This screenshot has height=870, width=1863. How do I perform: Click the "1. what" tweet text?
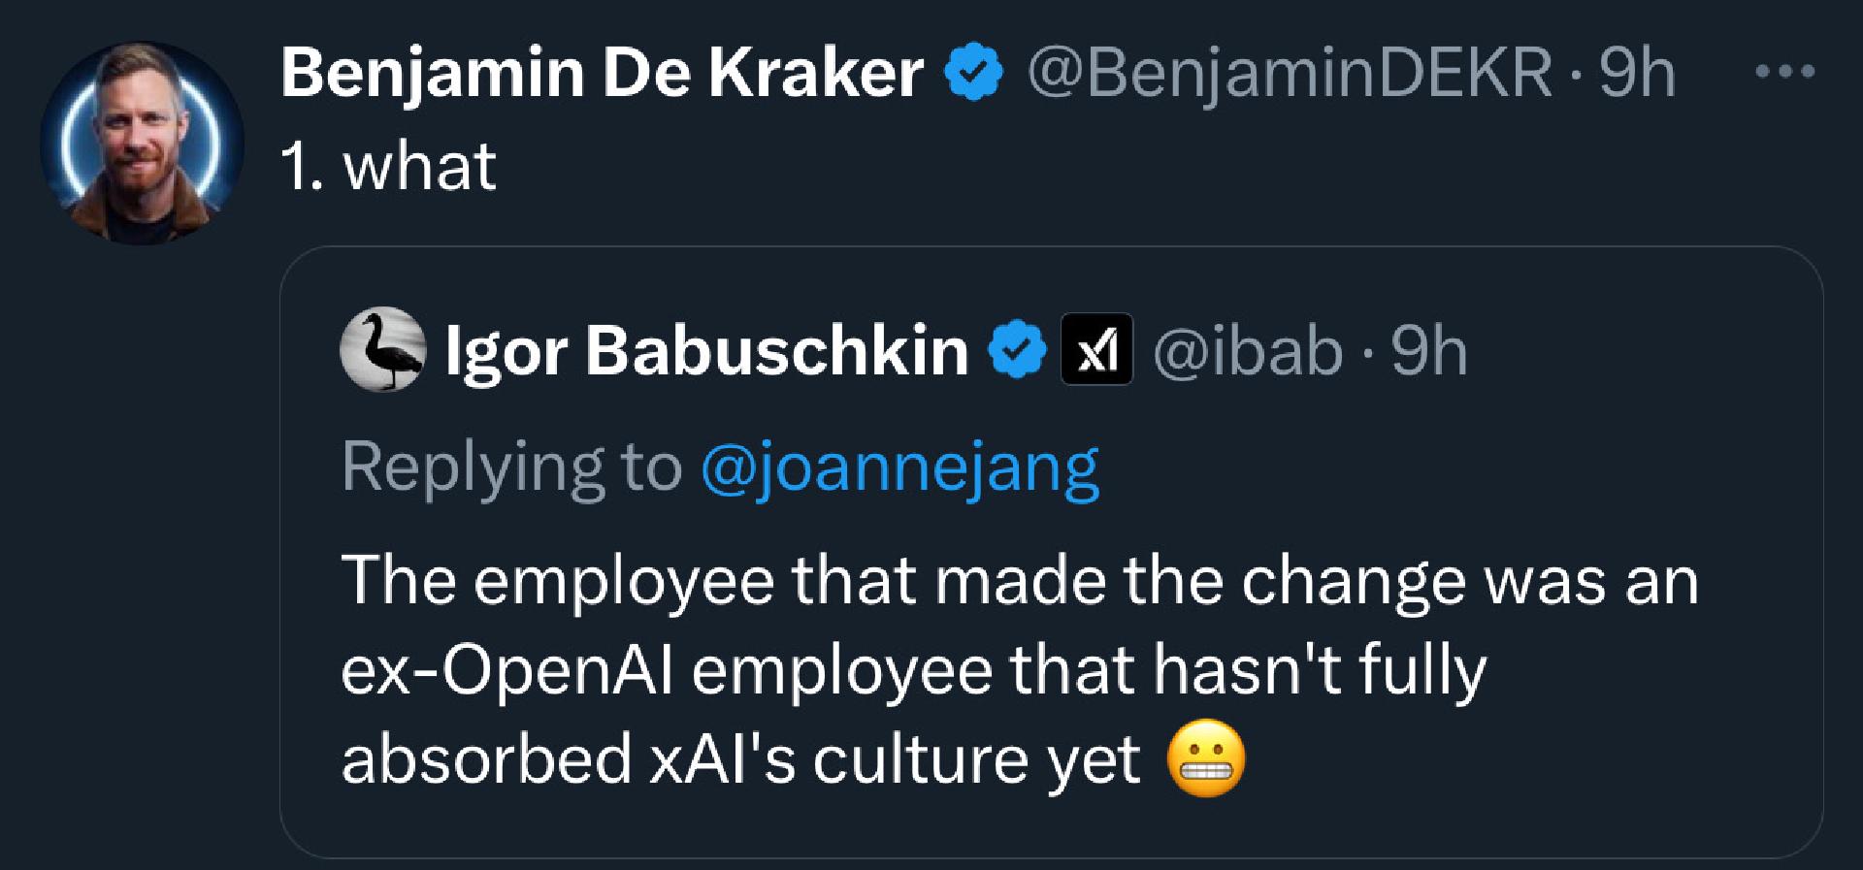click(388, 166)
